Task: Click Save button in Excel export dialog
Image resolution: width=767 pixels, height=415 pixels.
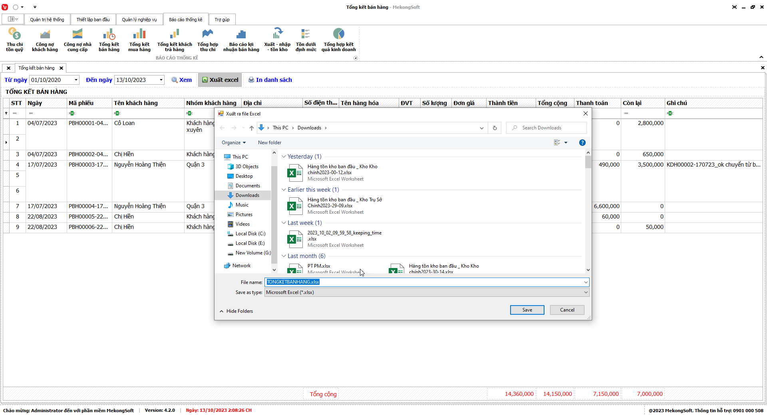Action: click(527, 310)
